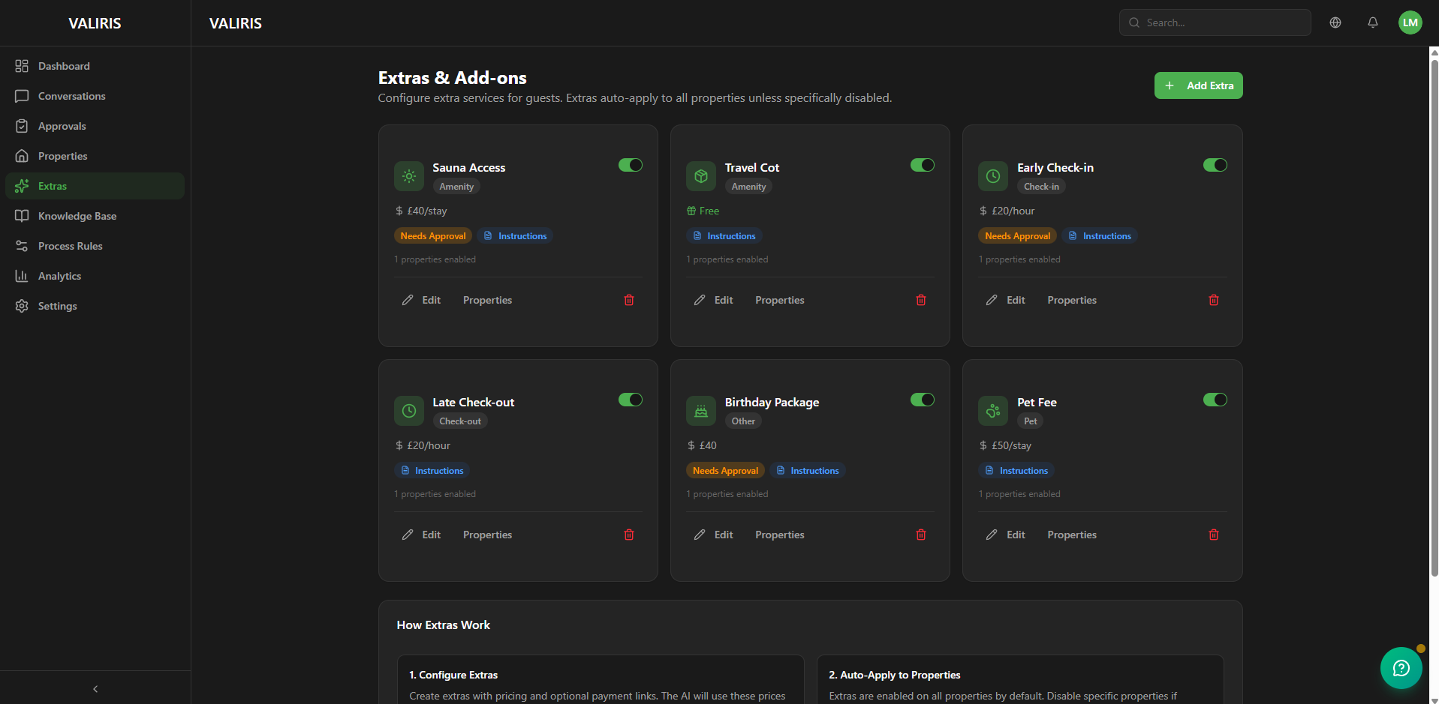The image size is (1439, 704).
Task: Toggle the Pet Fee switch off
Action: coord(1215,400)
